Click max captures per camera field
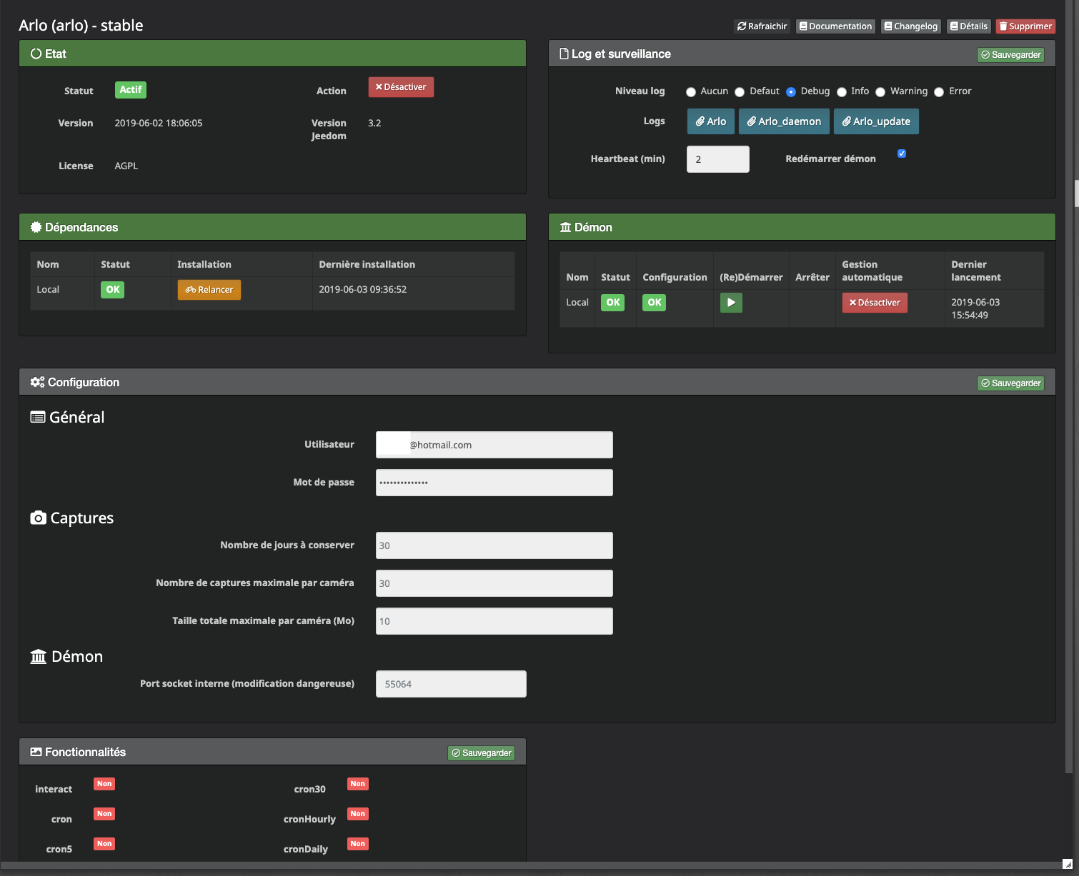Screen dimensions: 1079x876 coord(494,583)
